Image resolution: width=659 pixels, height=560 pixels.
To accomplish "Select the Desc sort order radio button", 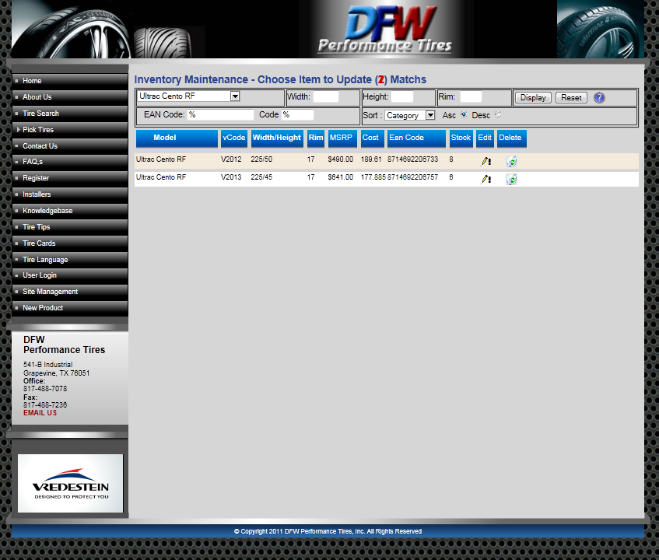I will coord(498,114).
